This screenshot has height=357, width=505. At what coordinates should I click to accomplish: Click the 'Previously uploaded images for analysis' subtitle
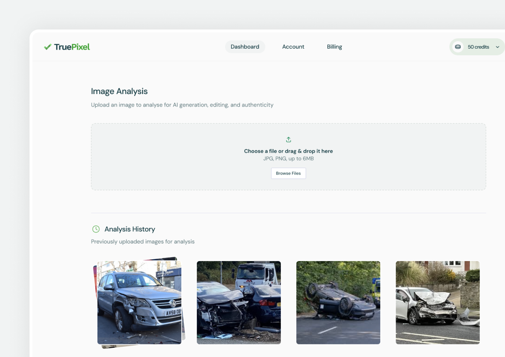coord(142,242)
